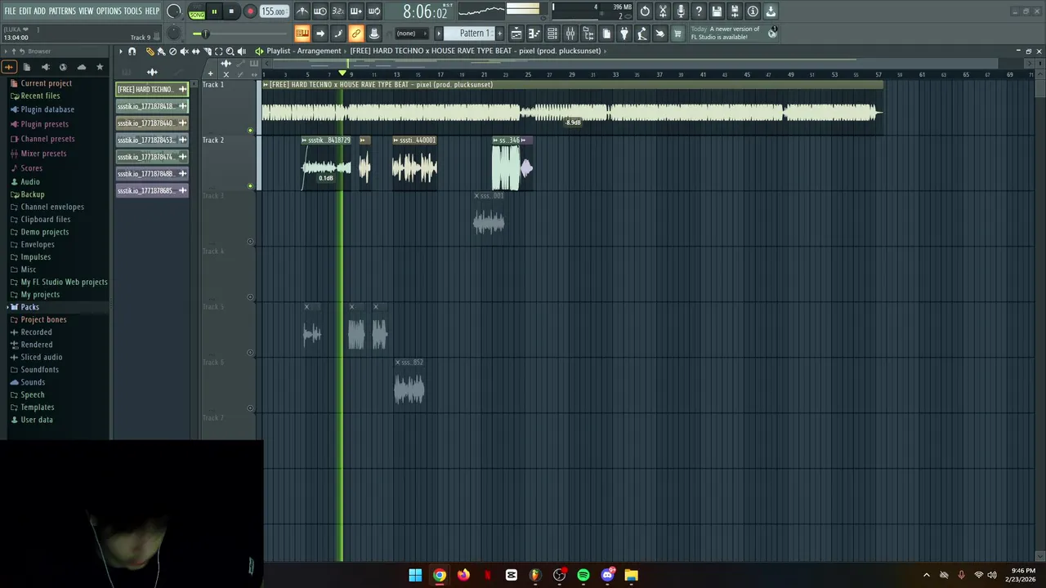The width and height of the screenshot is (1046, 588).
Task: Click the question mark help icon
Action: pyautogui.click(x=699, y=11)
